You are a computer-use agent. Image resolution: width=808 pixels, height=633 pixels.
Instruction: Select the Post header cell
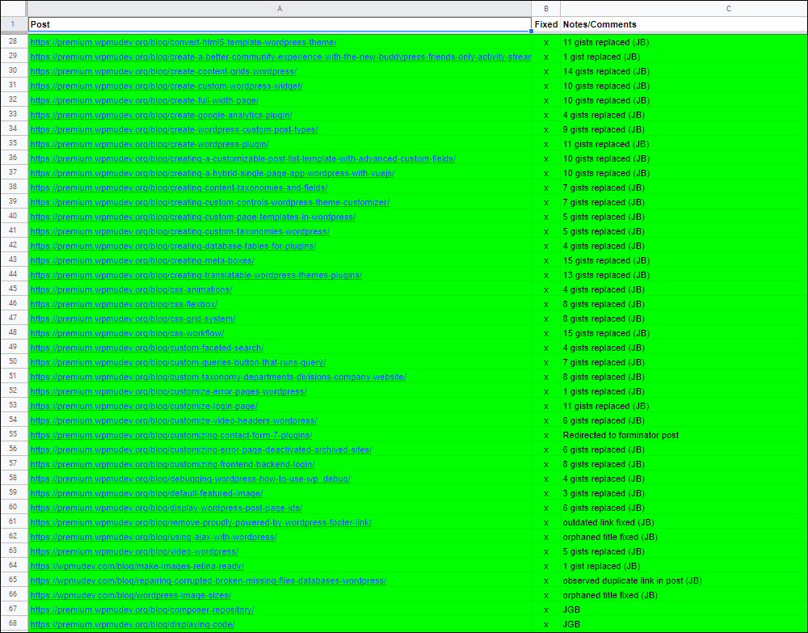click(280, 24)
